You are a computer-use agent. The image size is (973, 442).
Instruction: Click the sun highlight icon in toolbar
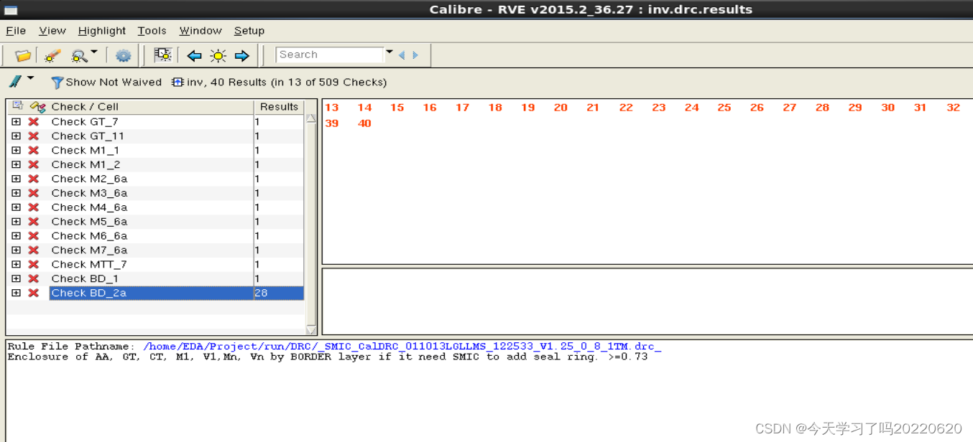tap(218, 55)
